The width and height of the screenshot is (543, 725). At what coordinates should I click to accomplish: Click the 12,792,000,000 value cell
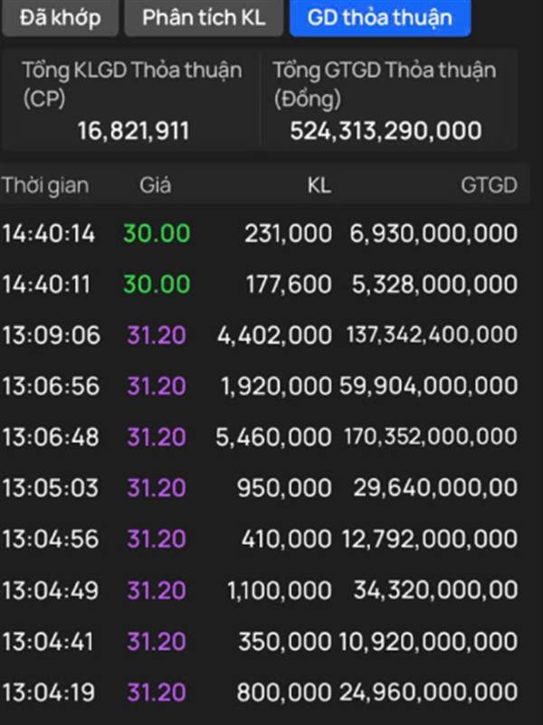[x=429, y=540]
